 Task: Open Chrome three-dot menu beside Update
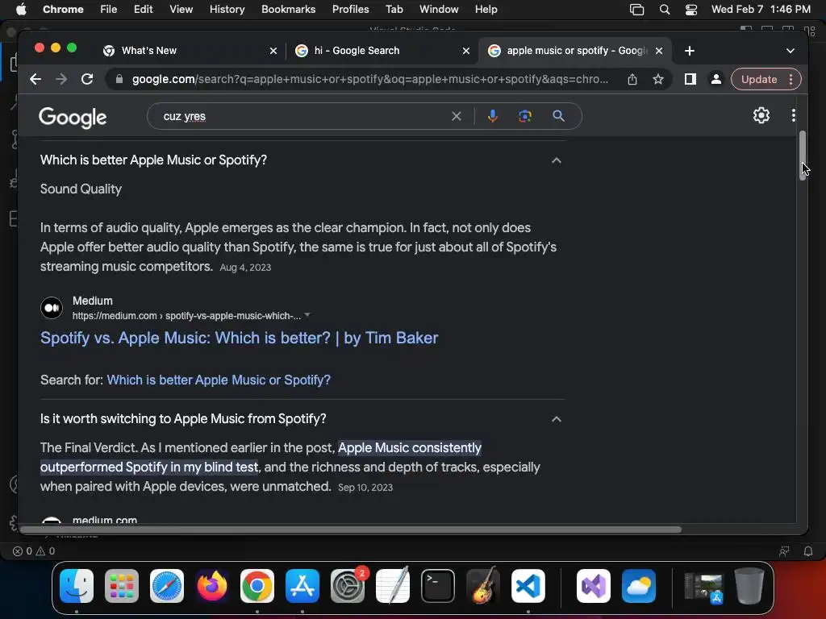[791, 80]
